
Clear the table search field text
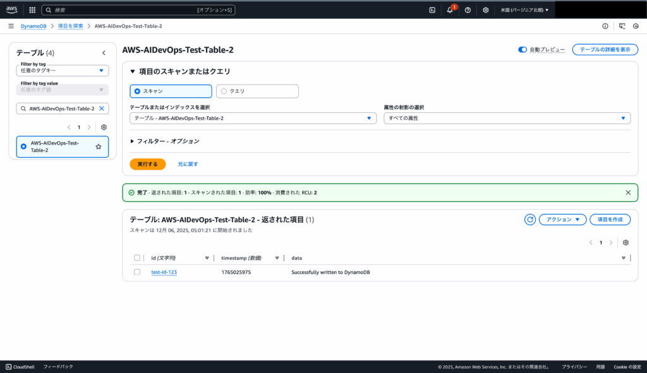coord(102,109)
